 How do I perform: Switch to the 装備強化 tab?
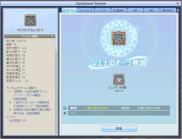119,10
